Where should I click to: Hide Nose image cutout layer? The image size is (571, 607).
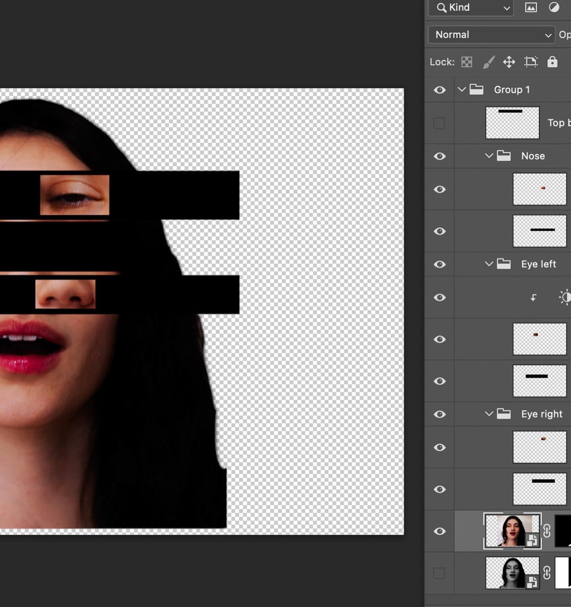[x=440, y=189]
